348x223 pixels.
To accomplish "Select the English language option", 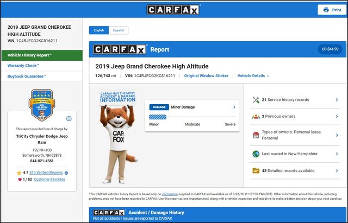I will tap(98, 30).
